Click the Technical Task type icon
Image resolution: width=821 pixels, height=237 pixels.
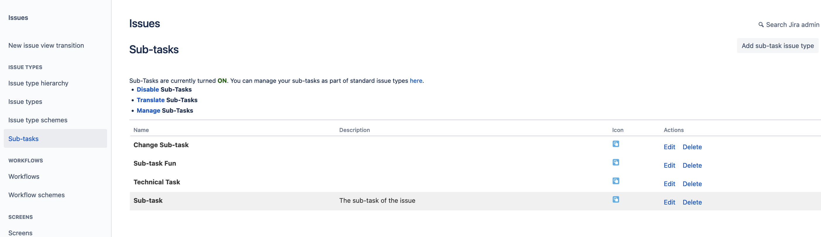(x=616, y=181)
